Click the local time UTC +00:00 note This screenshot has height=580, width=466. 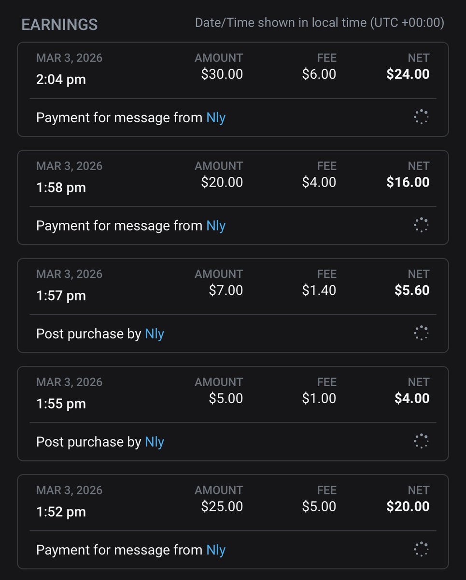(x=319, y=23)
